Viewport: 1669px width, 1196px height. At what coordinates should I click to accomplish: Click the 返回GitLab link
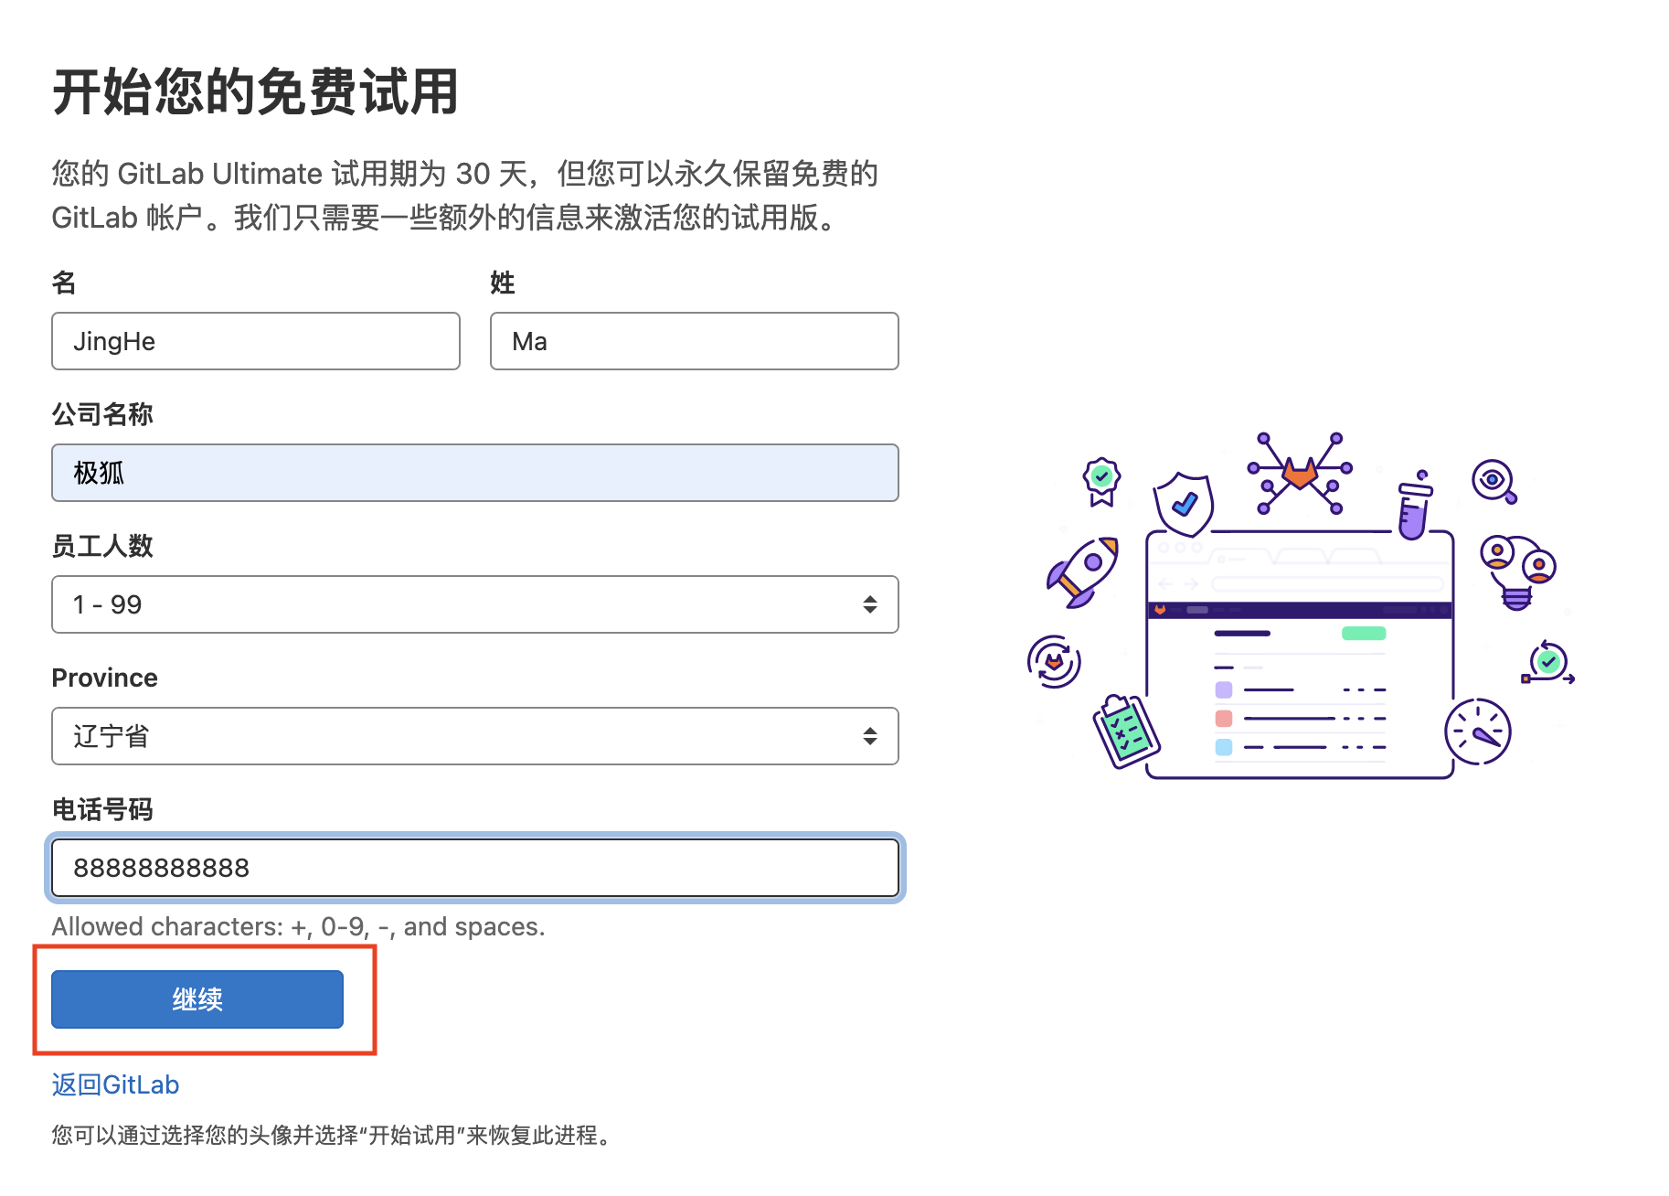point(113,1084)
